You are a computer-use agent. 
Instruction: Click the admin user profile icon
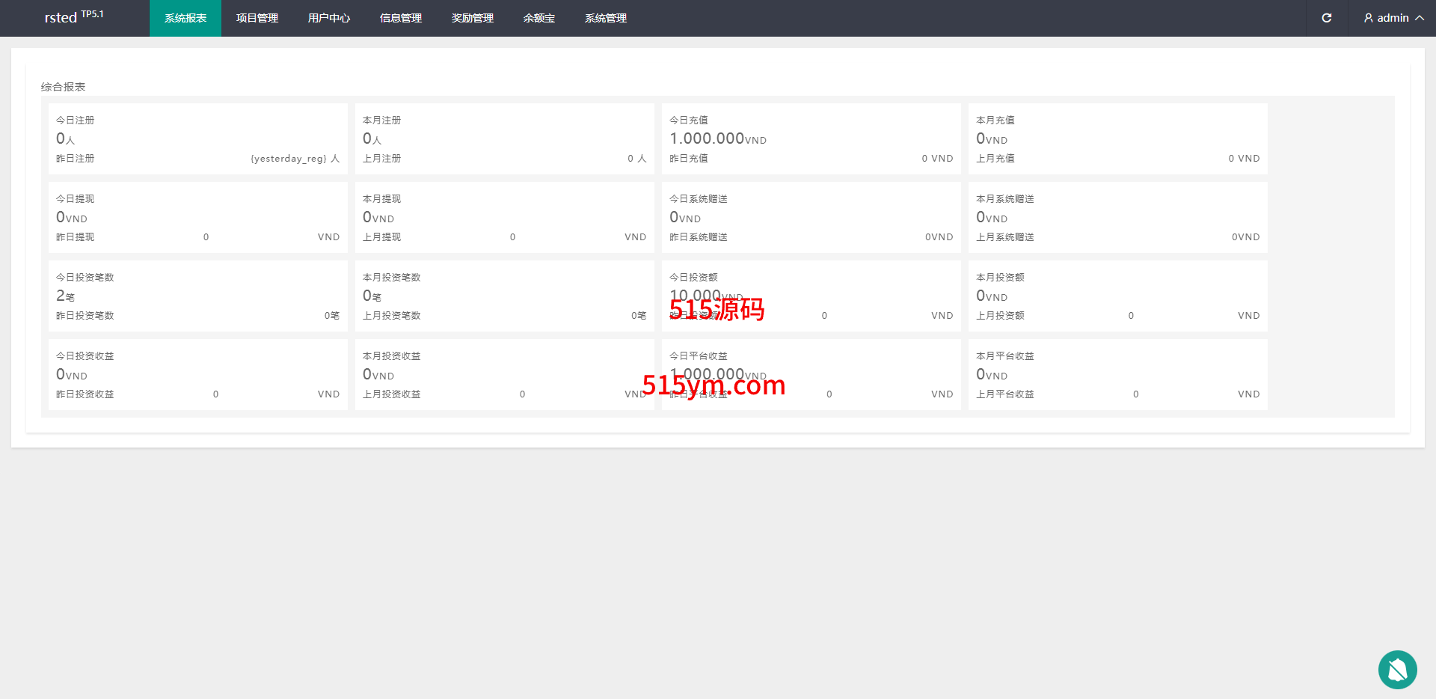coord(1368,18)
